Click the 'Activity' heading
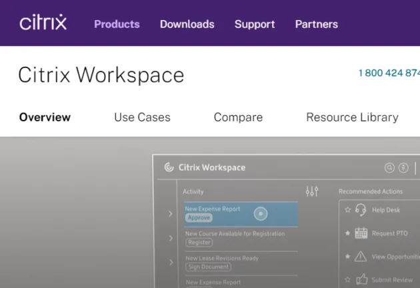 point(193,191)
